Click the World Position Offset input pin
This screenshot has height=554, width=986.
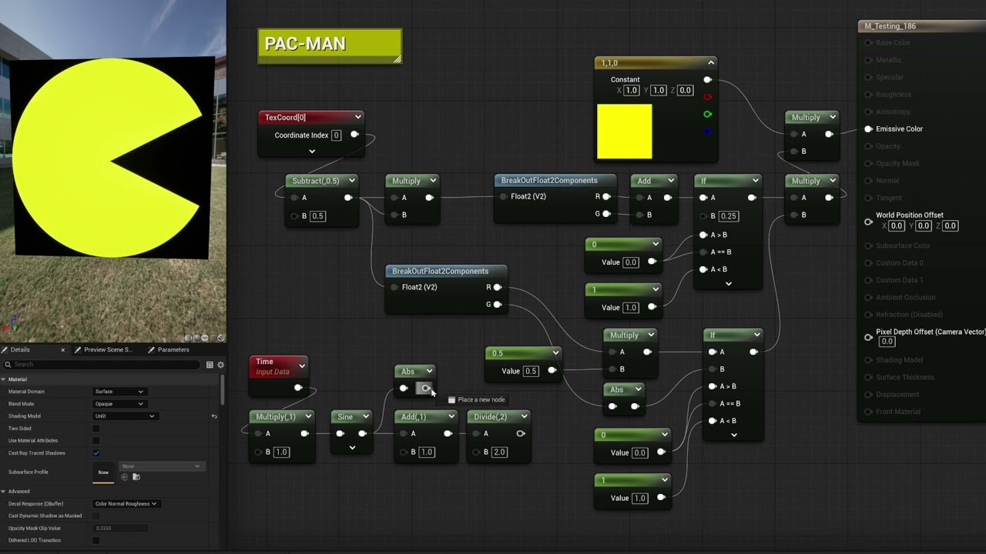(x=868, y=222)
